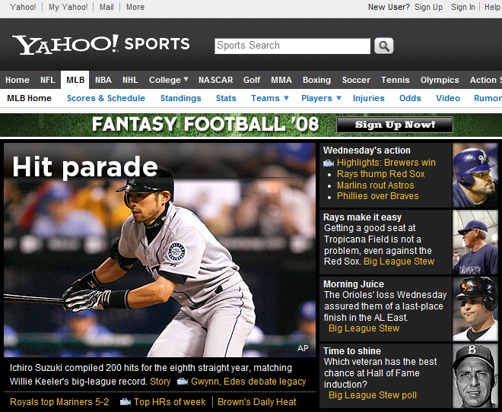Open the Royals top Mariners 5-2 link
The image size is (502, 412).
[x=59, y=402]
